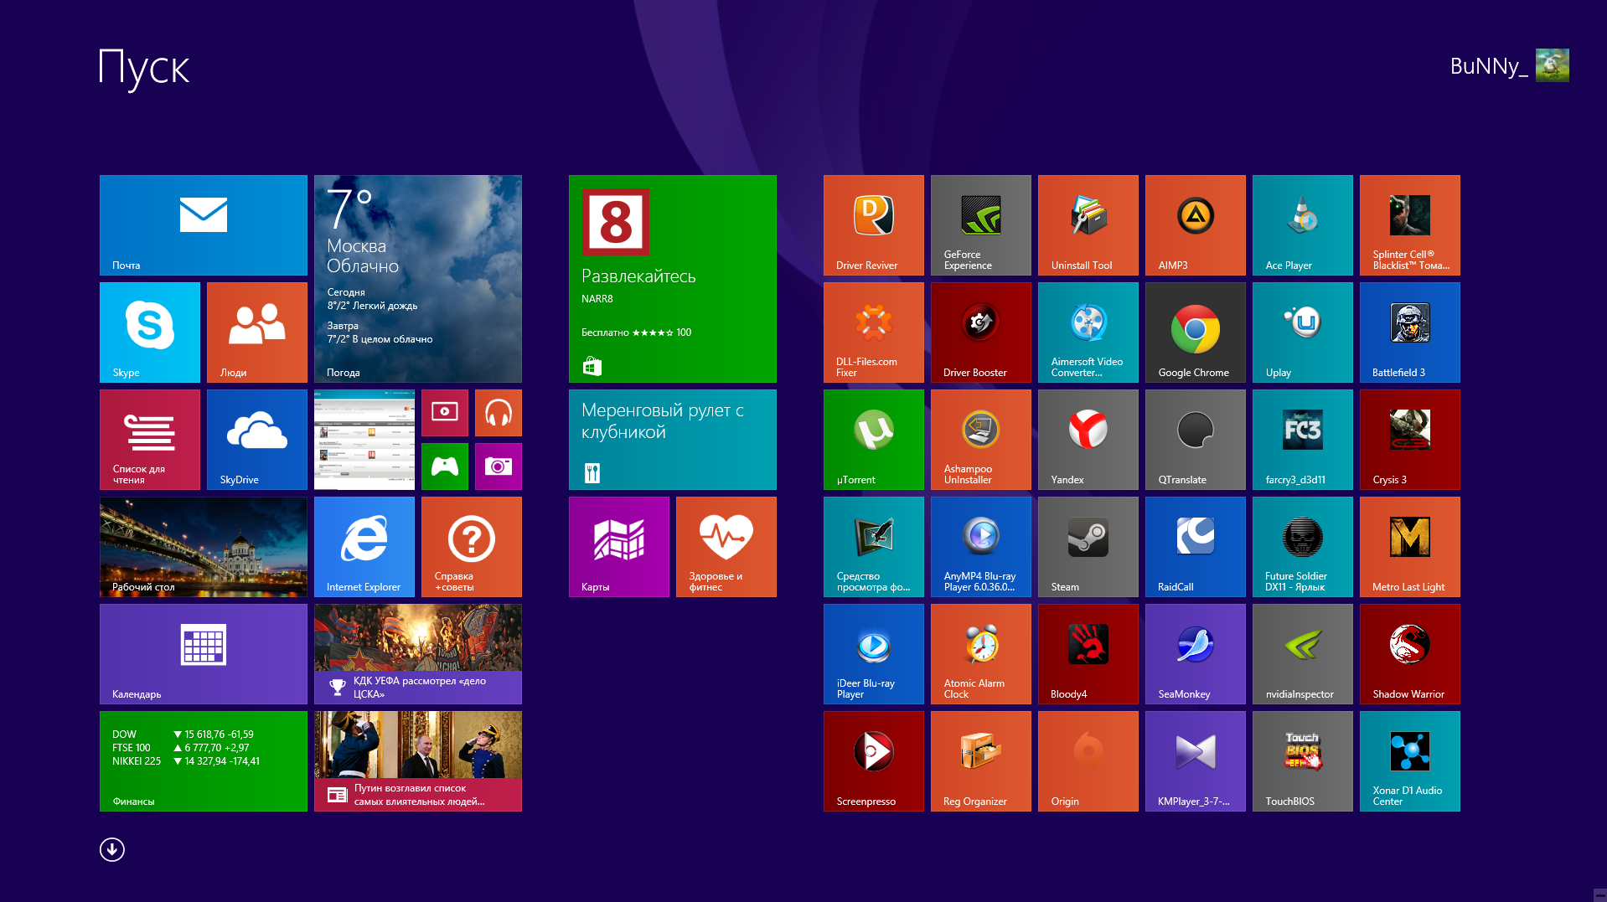Image resolution: width=1607 pixels, height=902 pixels.
Task: Launch DLL-Files.com Fixer
Action: [x=874, y=332]
